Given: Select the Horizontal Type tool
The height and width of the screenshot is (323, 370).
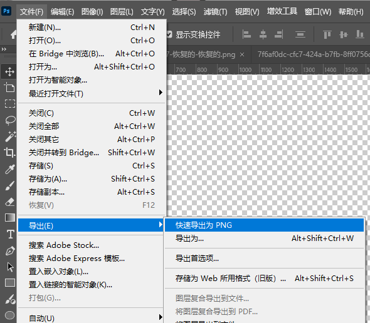Looking at the screenshot, I should click(11, 234).
